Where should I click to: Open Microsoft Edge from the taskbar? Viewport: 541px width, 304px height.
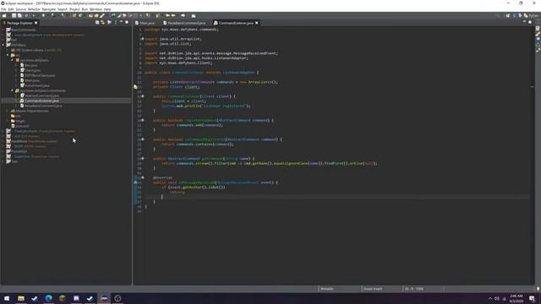point(49,298)
